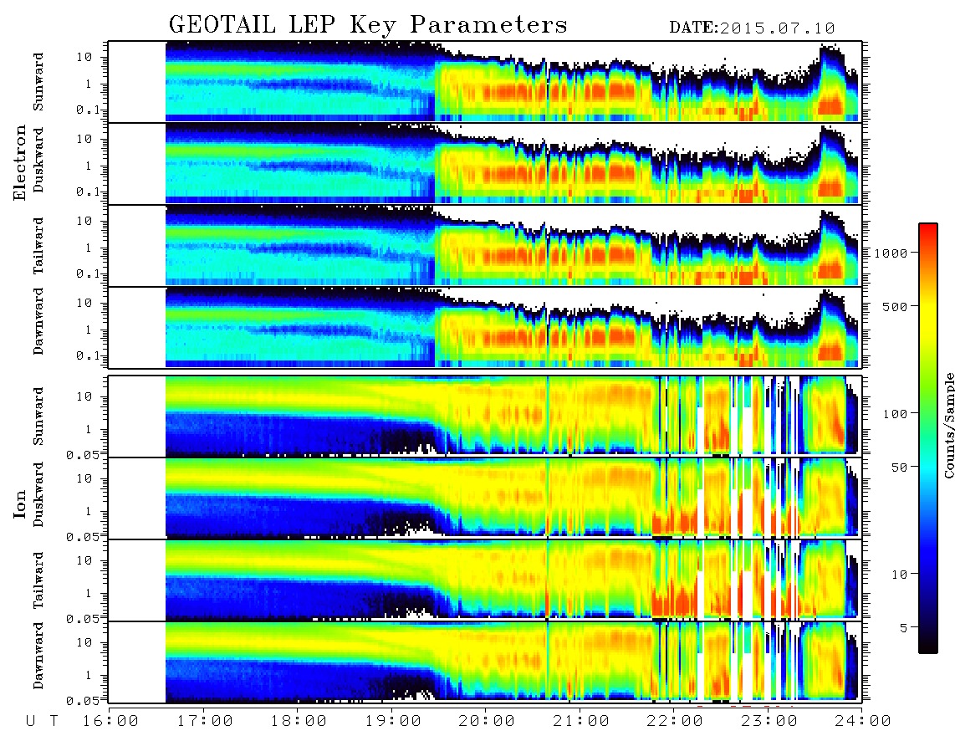The height and width of the screenshot is (736, 955).
Task: Click the Ion Duskward spectrogram panel
Action: coord(485,498)
